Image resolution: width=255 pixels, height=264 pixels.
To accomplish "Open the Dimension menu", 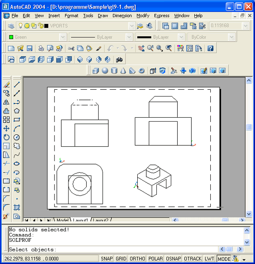I will pos(122,16).
